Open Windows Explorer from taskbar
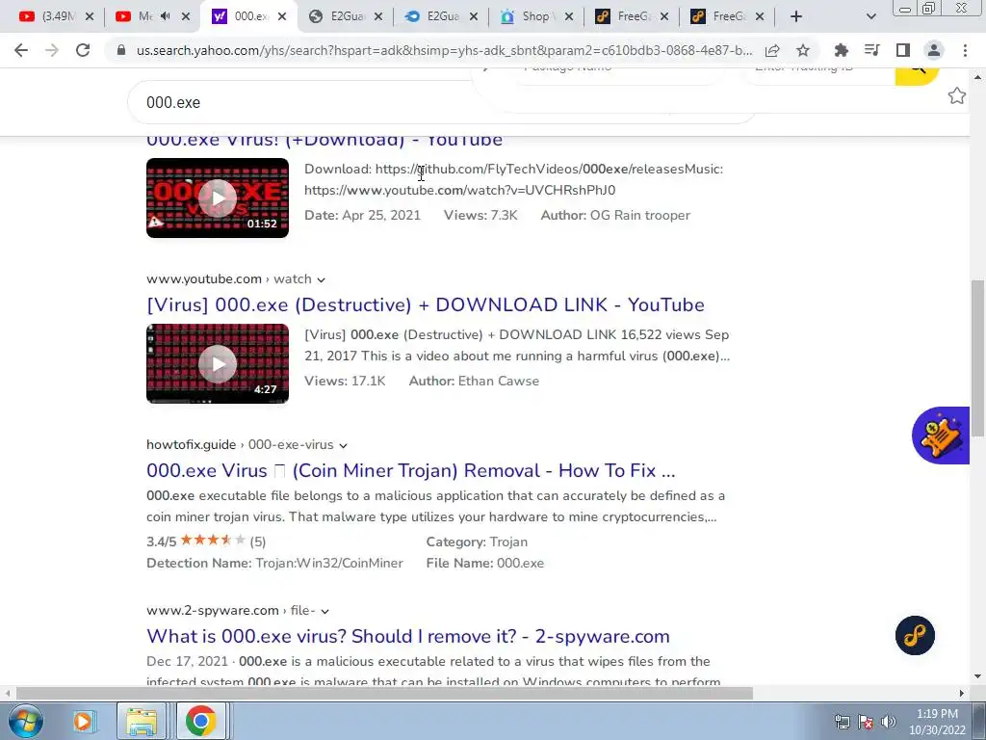Image resolution: width=986 pixels, height=740 pixels. click(142, 721)
